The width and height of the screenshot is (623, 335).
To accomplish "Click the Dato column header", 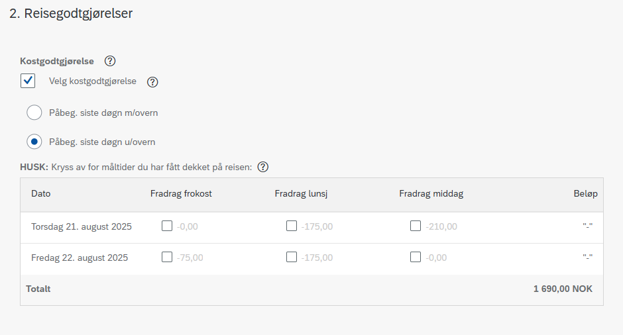I will pos(41,194).
